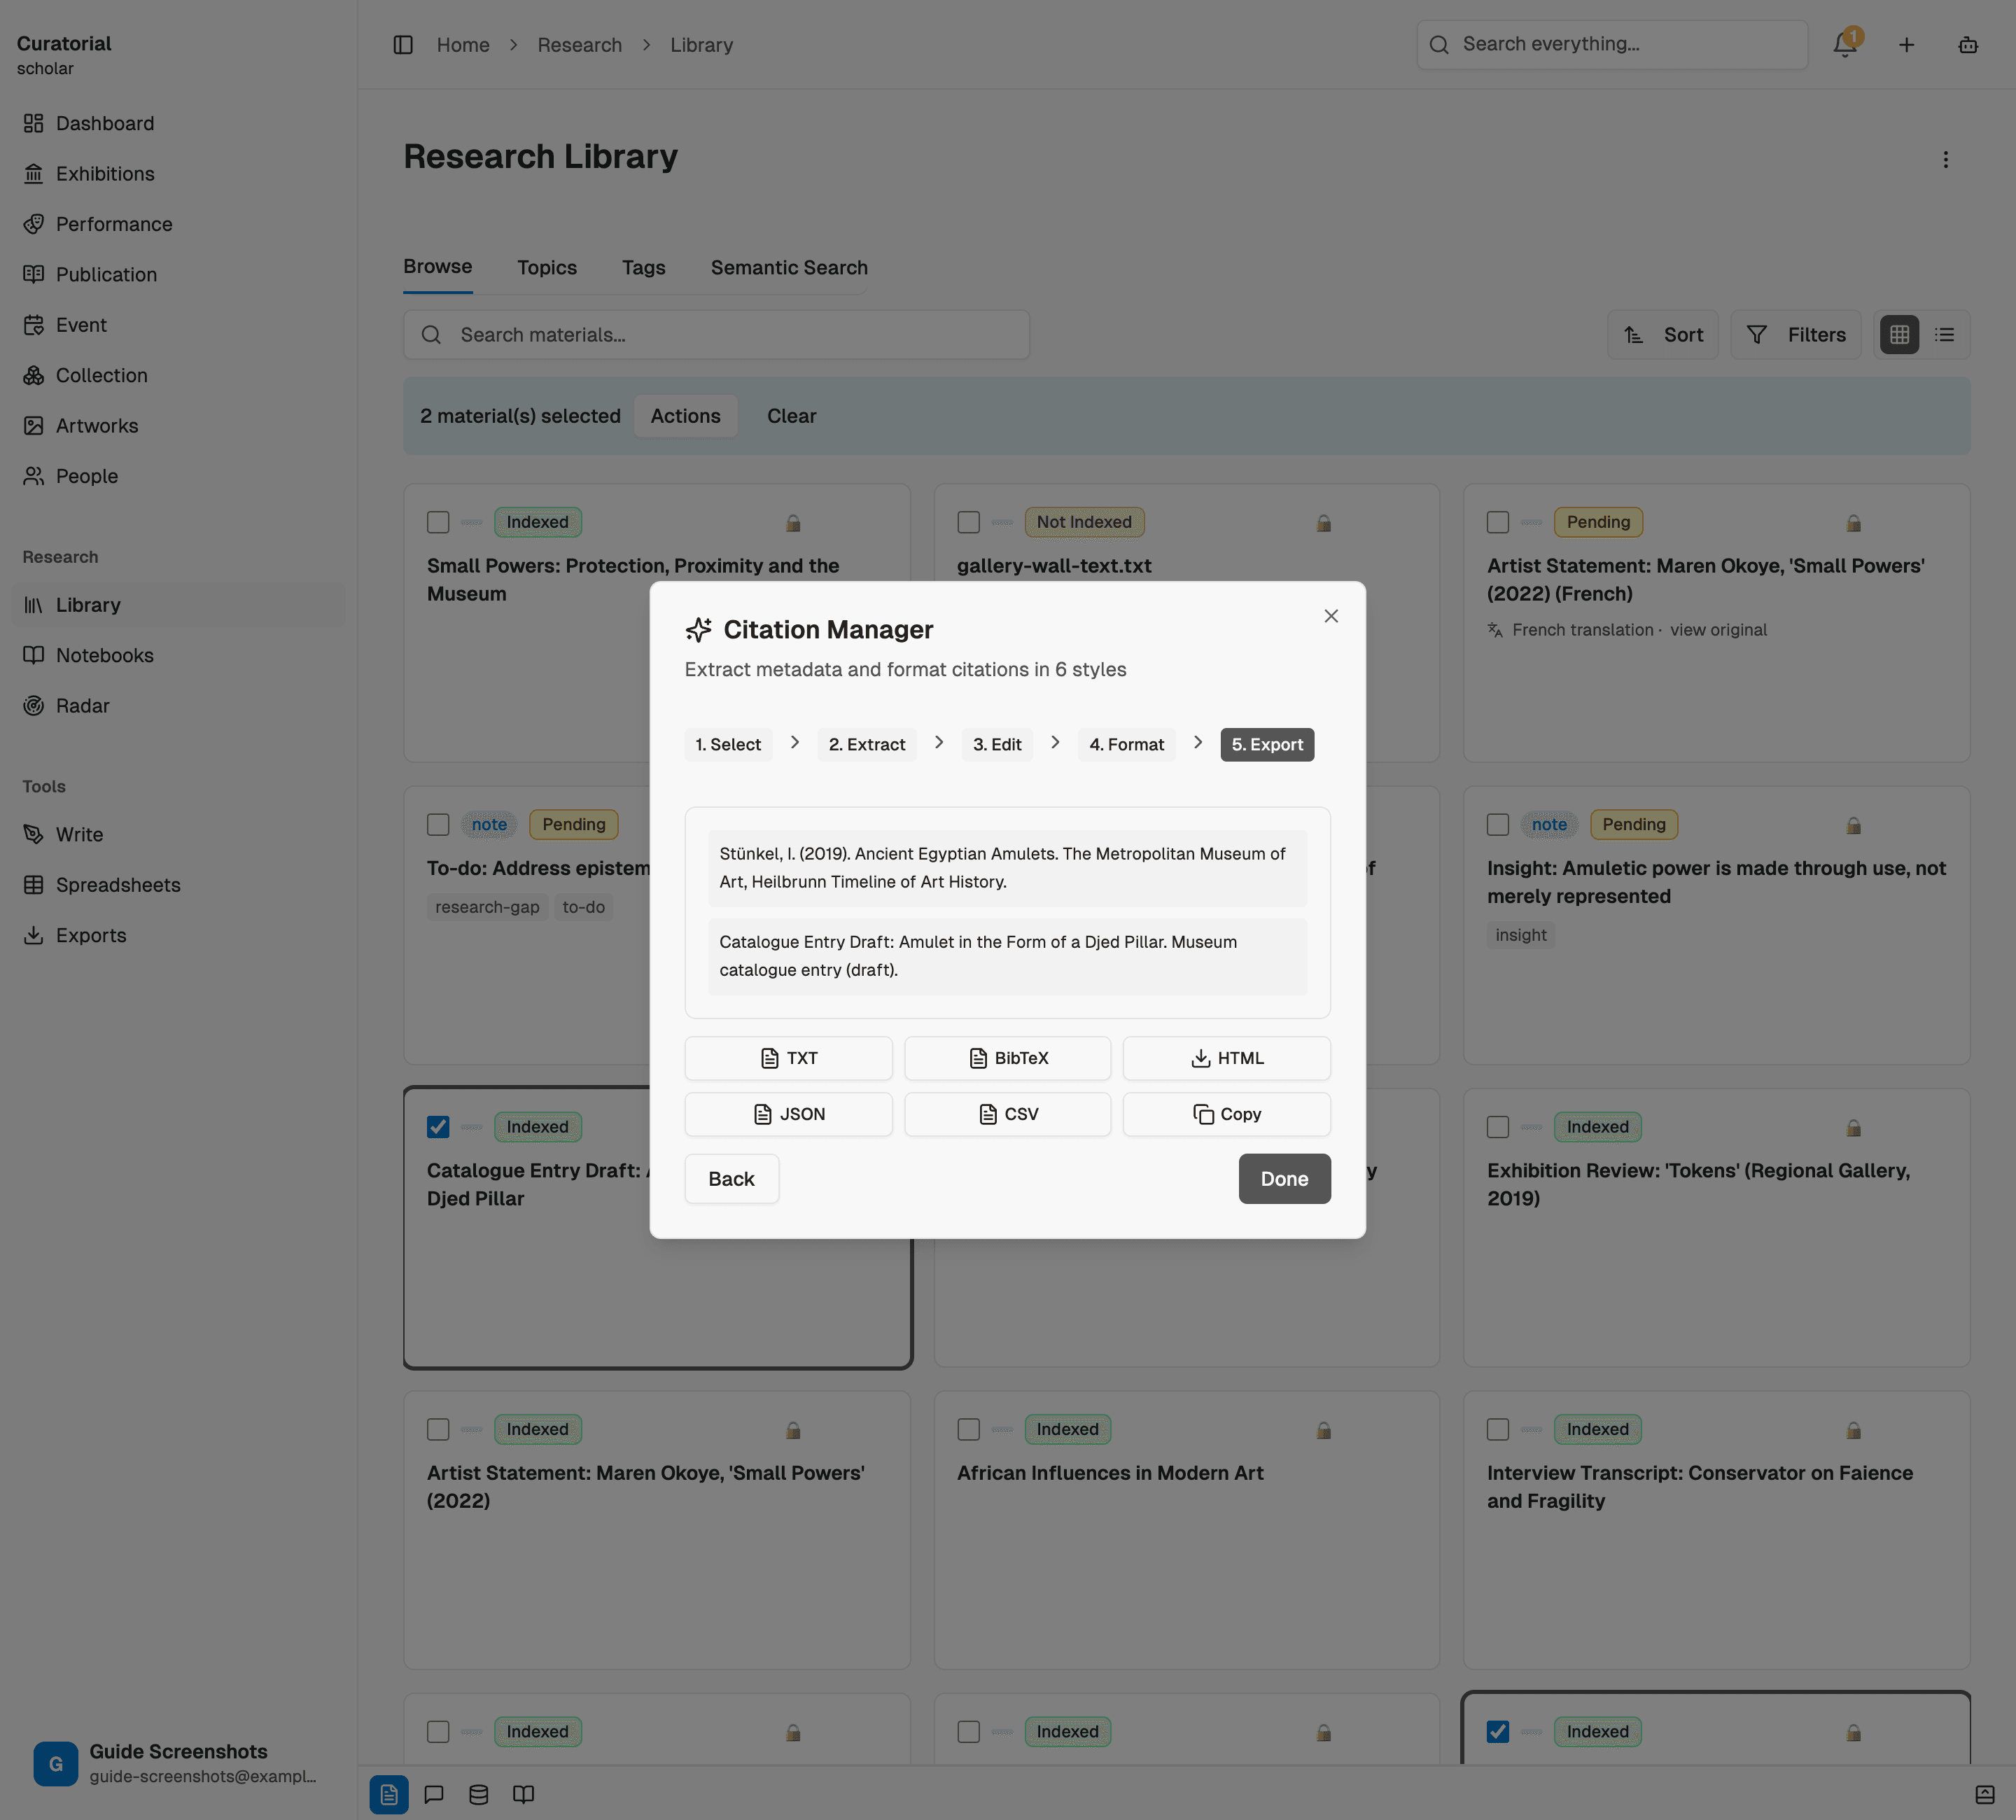This screenshot has width=2016, height=1820.
Task: Click the database icon in bottom bar
Action: point(479,1794)
